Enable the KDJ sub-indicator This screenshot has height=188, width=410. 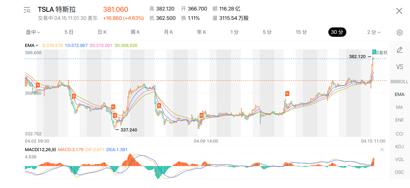point(399,147)
